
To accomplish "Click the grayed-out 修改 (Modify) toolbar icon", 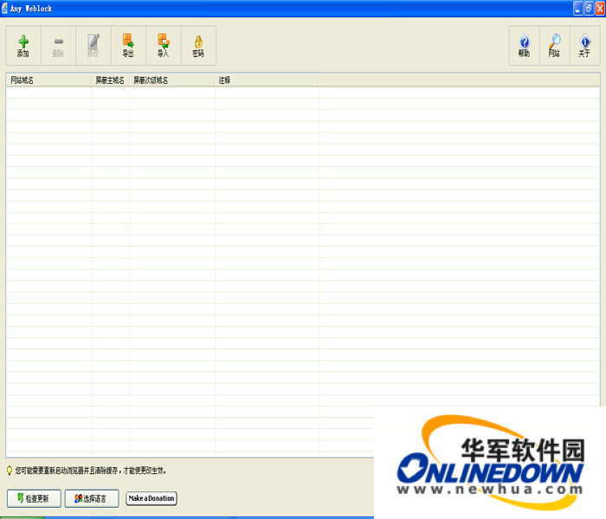I will pos(93,45).
